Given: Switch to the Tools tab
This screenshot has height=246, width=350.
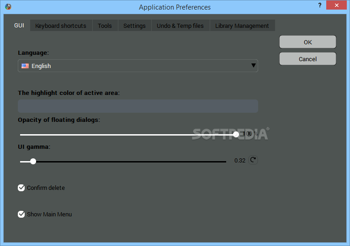Looking at the screenshot, I should 105,26.
